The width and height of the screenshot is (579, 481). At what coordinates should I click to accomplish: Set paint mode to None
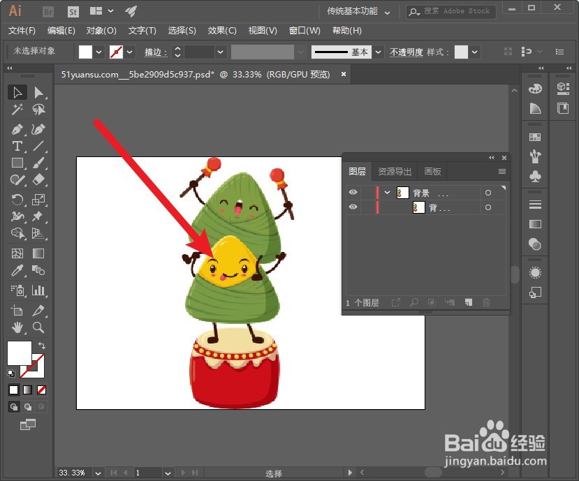point(42,390)
